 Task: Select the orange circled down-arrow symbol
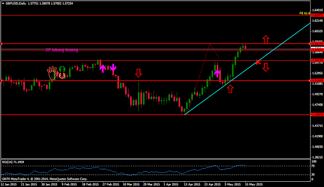pyautogui.click(x=62, y=76)
